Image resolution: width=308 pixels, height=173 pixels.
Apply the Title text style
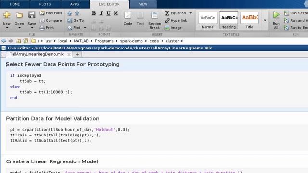click(x=249, y=20)
